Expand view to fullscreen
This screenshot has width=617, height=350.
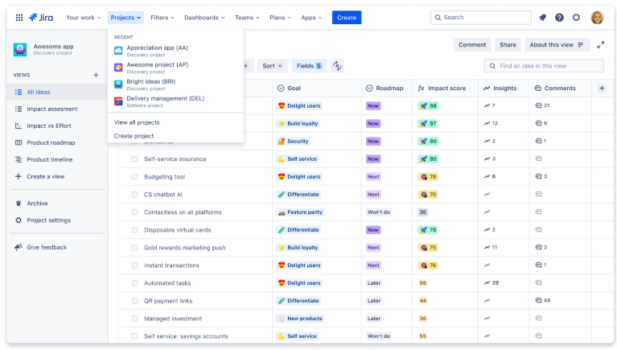coord(600,45)
